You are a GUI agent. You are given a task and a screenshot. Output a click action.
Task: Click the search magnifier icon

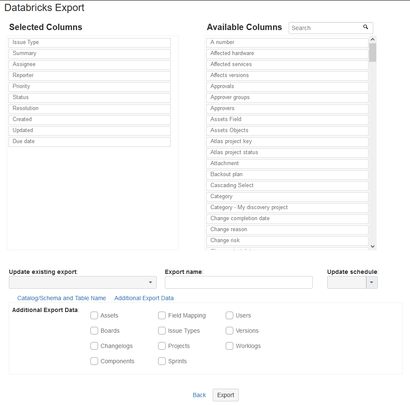coord(366,27)
